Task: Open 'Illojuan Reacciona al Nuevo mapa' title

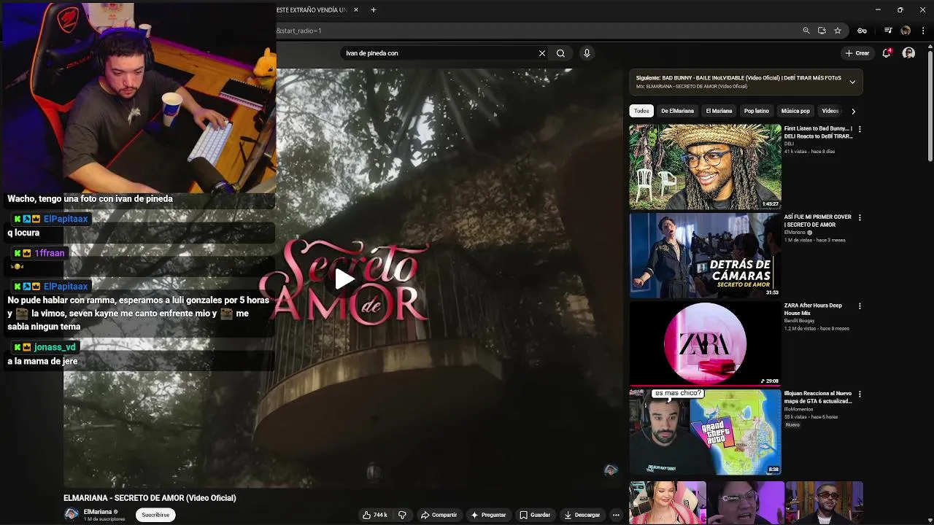Action: [x=818, y=397]
